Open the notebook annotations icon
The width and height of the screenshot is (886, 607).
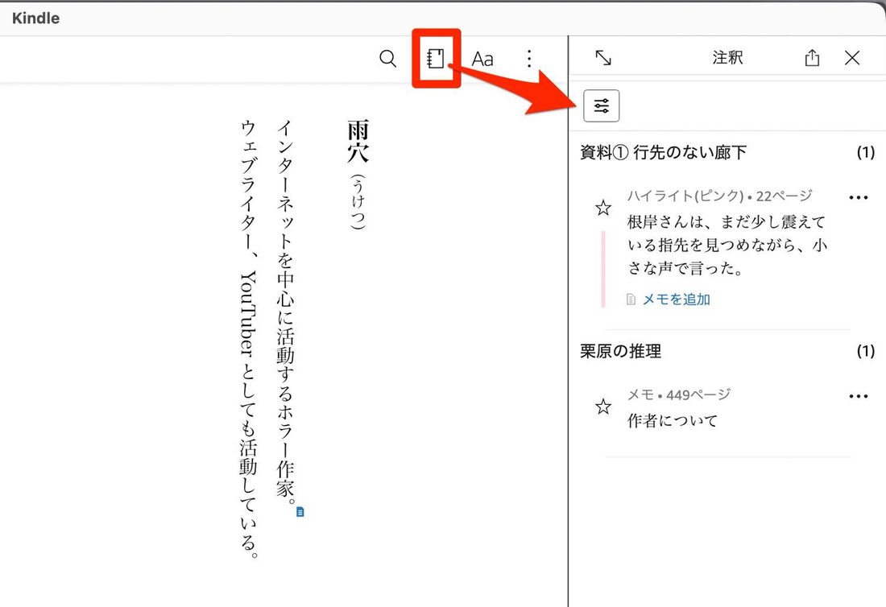(436, 58)
